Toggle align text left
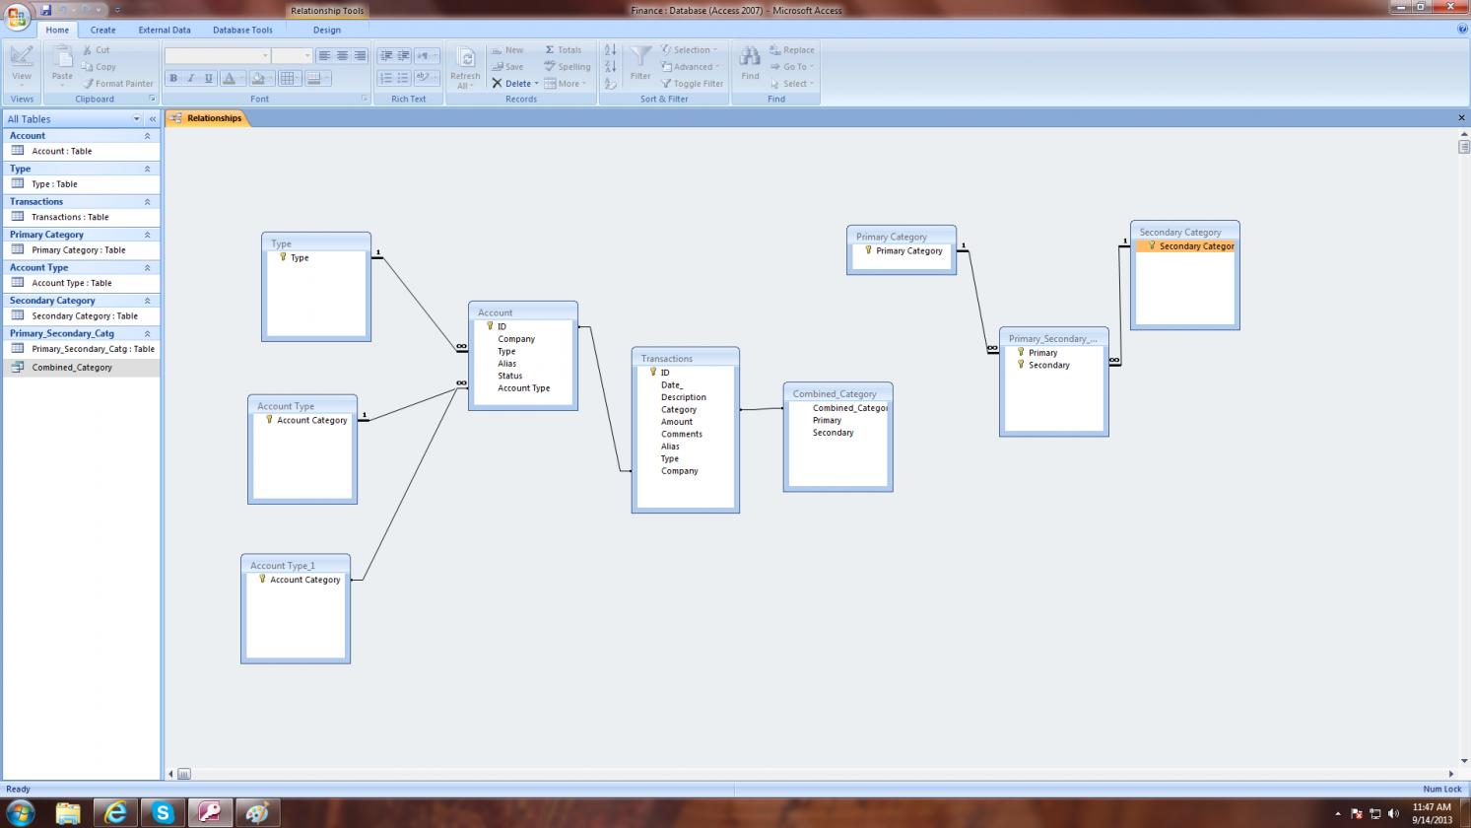Image resolution: width=1471 pixels, height=828 pixels. pos(324,56)
